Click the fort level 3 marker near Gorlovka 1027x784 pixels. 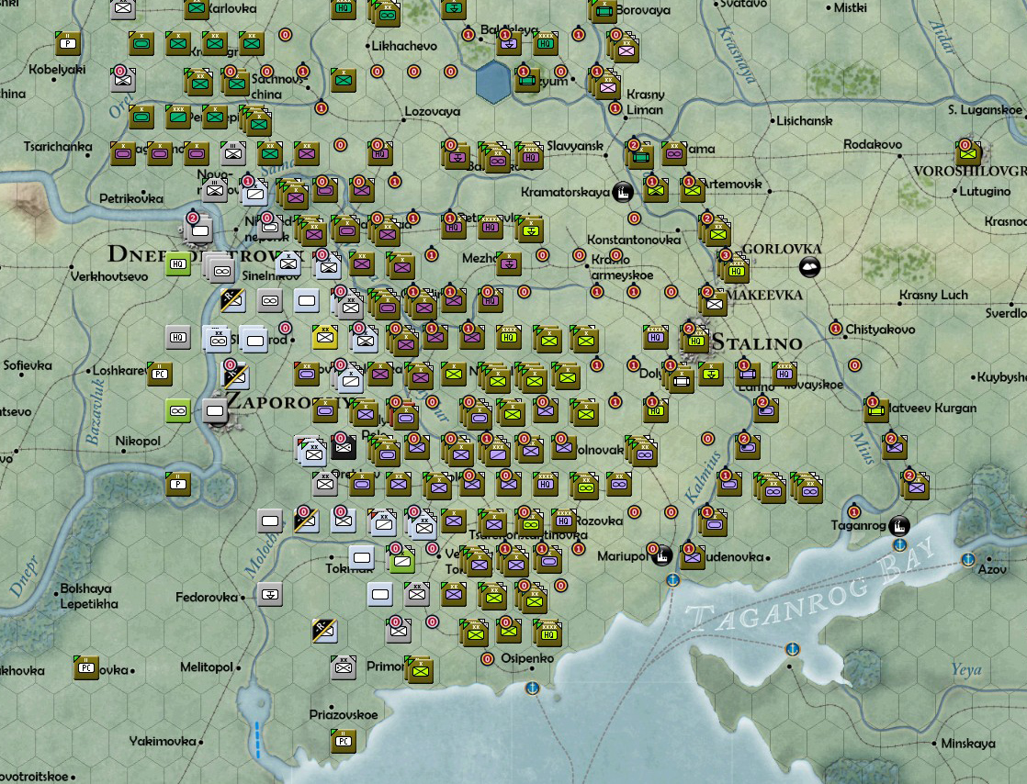(724, 255)
